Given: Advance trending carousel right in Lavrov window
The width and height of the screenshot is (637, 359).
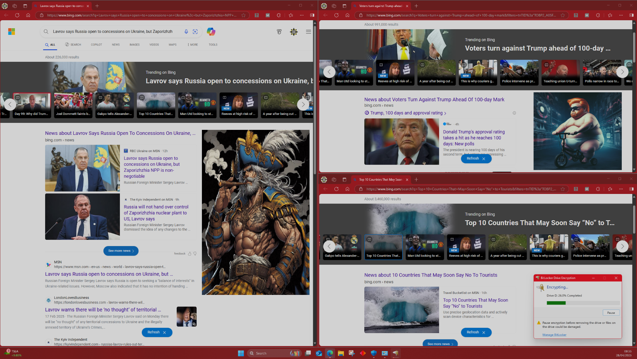Looking at the screenshot, I should click(303, 104).
